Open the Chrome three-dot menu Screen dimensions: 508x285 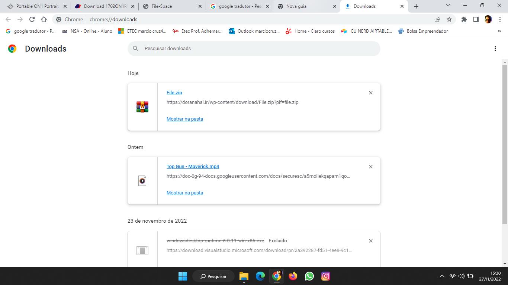(500, 19)
